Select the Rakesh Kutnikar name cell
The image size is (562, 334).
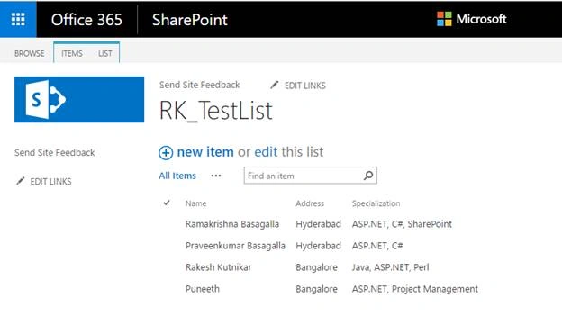click(x=218, y=267)
